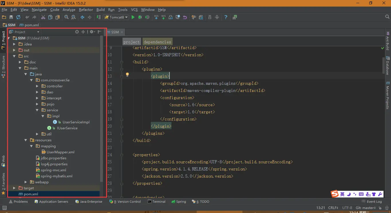Click the intention light bulb in gutter

coord(127,75)
